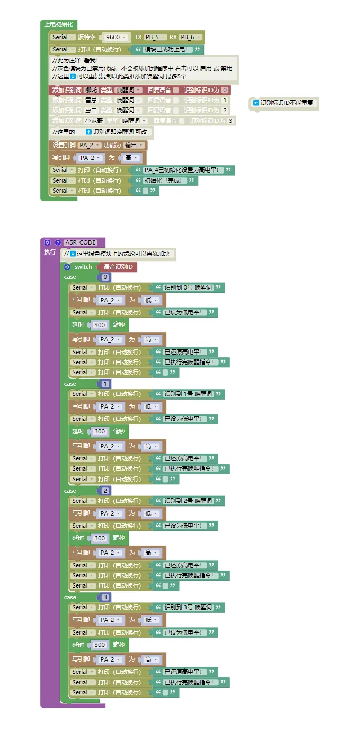Select the '识别标识ID不能重复' note block
Screen dimensions: 355x732
(284, 103)
